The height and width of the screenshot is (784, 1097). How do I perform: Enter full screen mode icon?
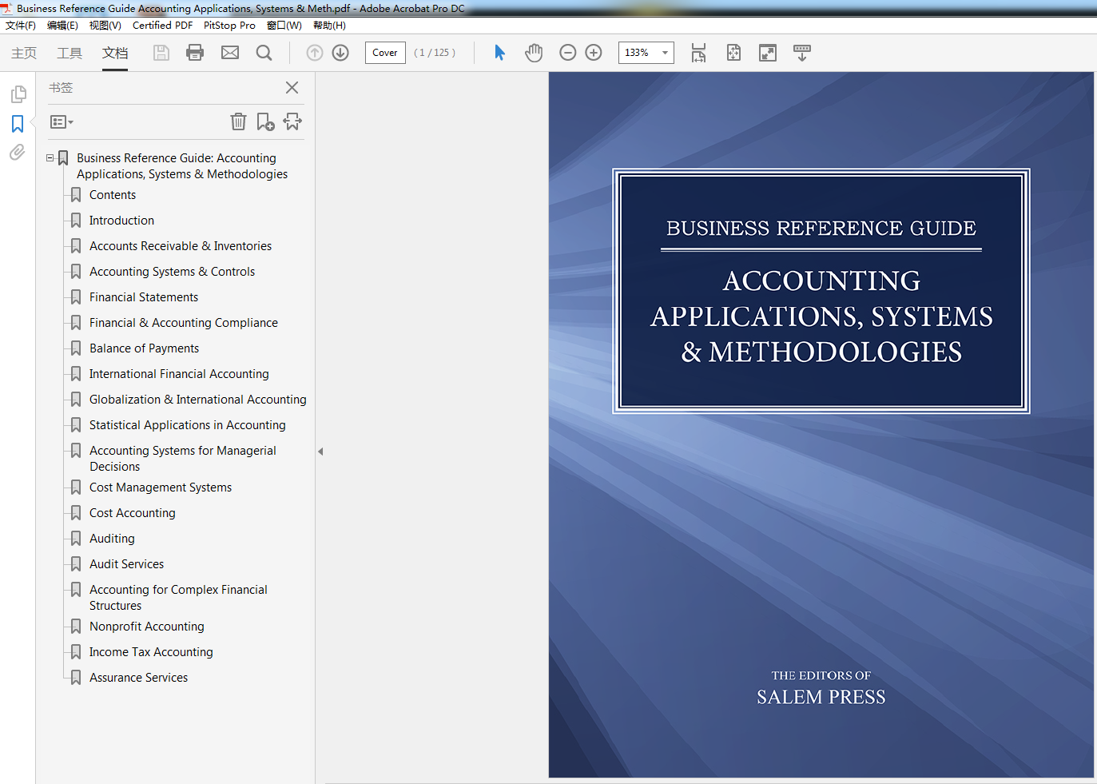768,53
